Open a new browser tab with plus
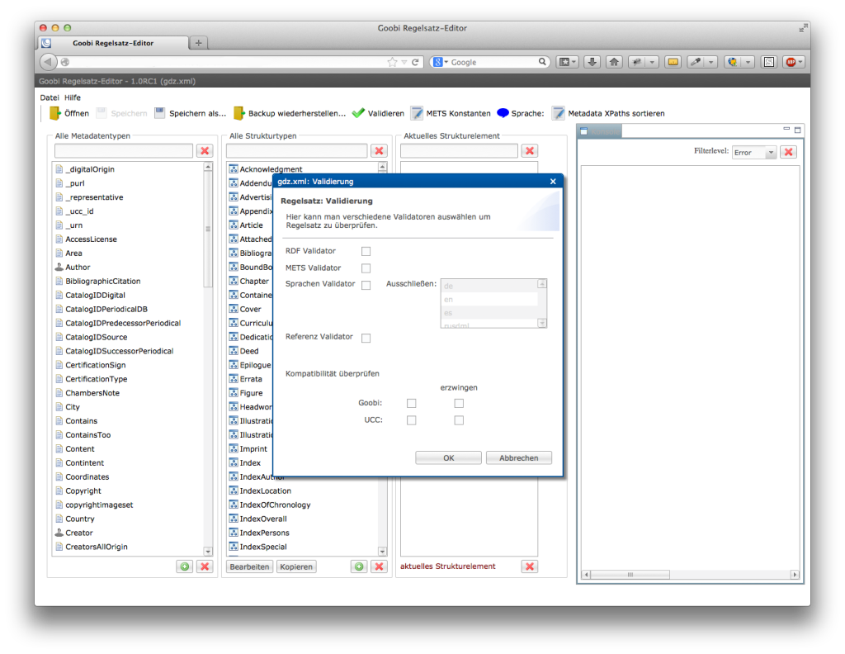Viewport: 845px width, 654px height. click(198, 43)
